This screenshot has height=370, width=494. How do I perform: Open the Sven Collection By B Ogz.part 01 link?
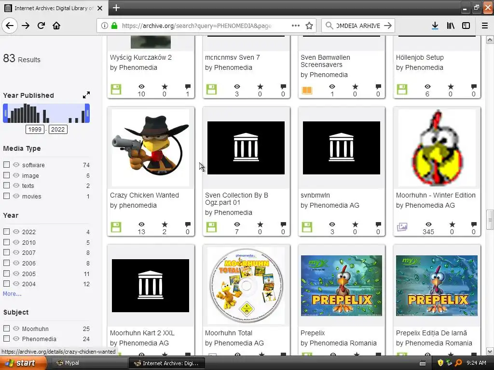tap(236, 199)
